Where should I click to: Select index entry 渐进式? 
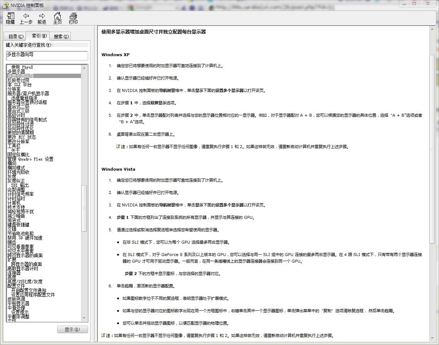coord(14,221)
